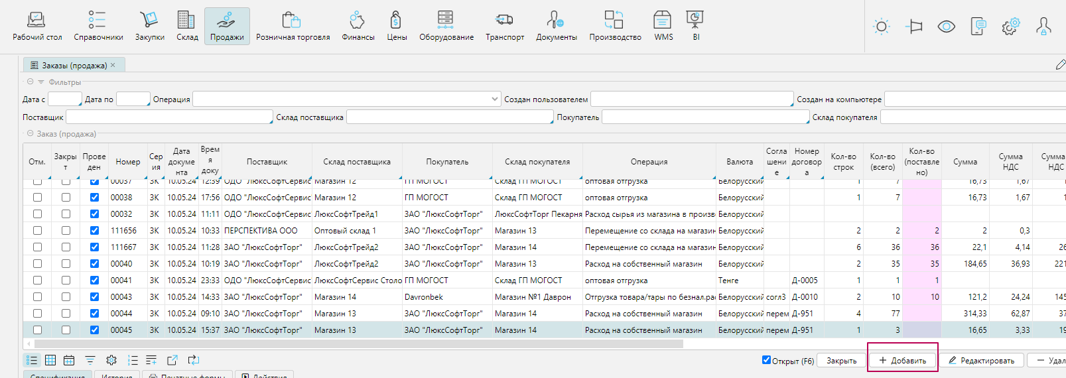This screenshot has width=1066, height=378.
Task: Click the sun theme icon in top-right toolbar
Action: point(882,27)
